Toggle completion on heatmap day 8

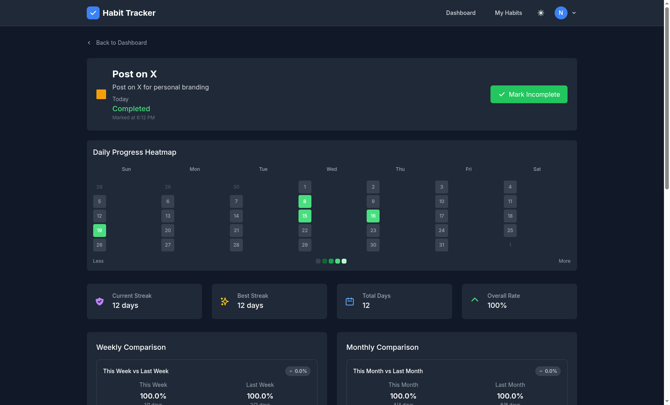(305, 201)
